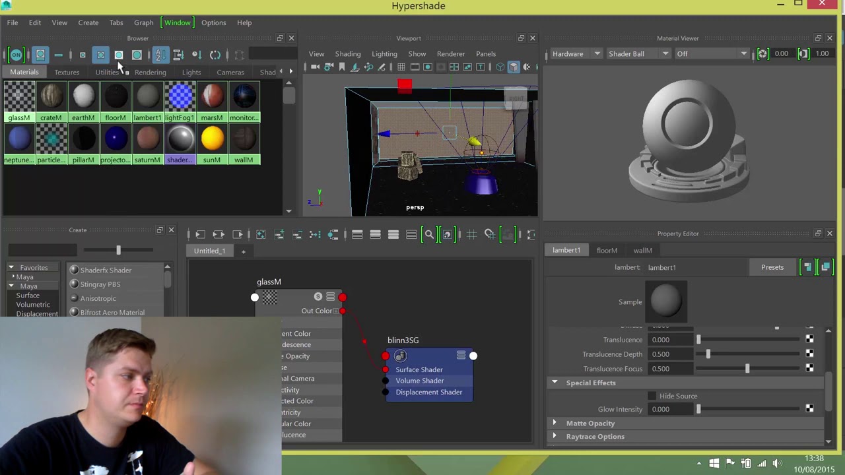Open the Tabs menu

pos(116,22)
